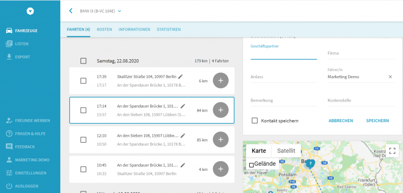Edit address pencil for 10:45 trip

tap(183, 165)
